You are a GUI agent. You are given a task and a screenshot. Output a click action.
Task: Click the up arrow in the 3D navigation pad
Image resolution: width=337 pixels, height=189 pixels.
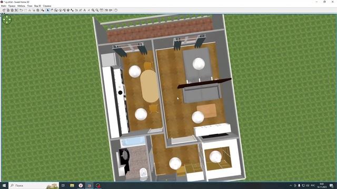click(7, 16)
